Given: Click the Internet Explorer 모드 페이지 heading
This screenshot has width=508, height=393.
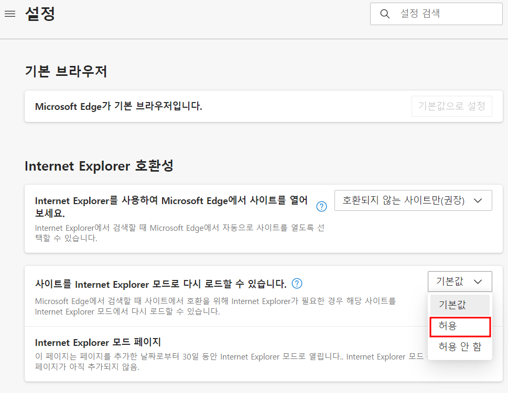Looking at the screenshot, I should pyautogui.click(x=98, y=342).
